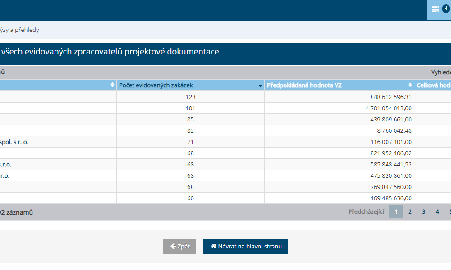Select page 4 in pagination

(x=437, y=211)
